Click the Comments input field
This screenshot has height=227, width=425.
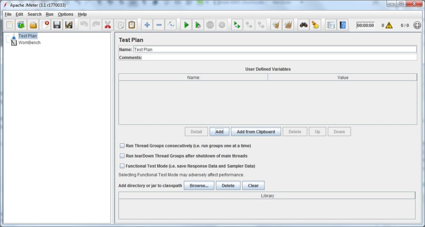tap(279, 57)
